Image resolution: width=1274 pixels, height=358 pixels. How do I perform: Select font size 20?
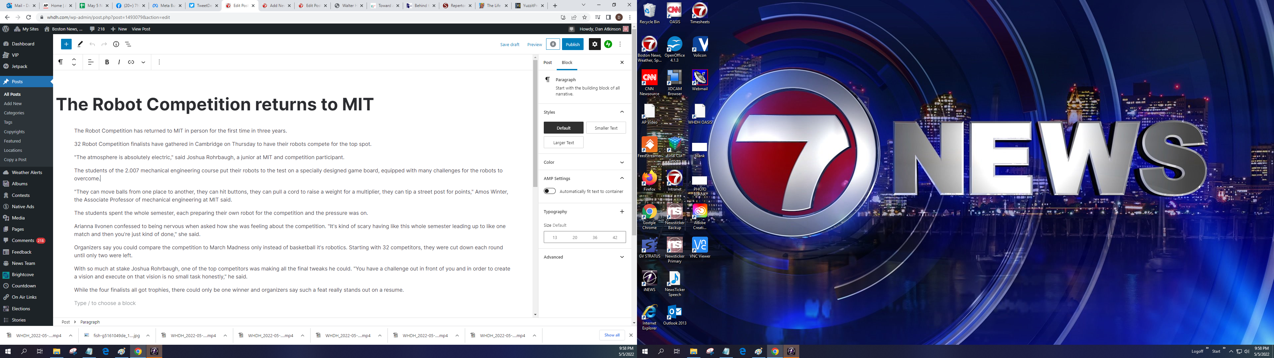[x=575, y=237]
